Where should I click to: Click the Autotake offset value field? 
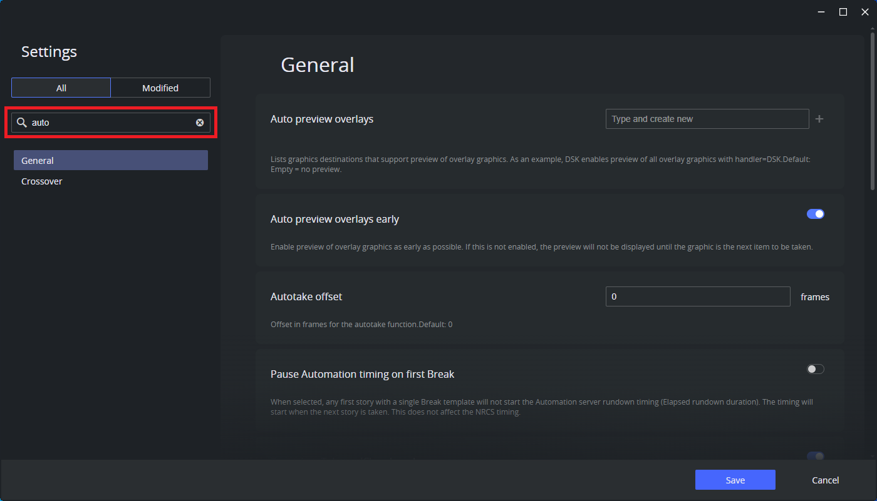click(x=697, y=296)
